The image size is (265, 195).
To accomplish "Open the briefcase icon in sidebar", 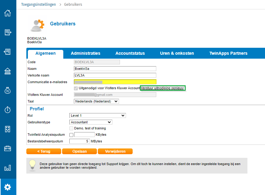I will point(8,148).
